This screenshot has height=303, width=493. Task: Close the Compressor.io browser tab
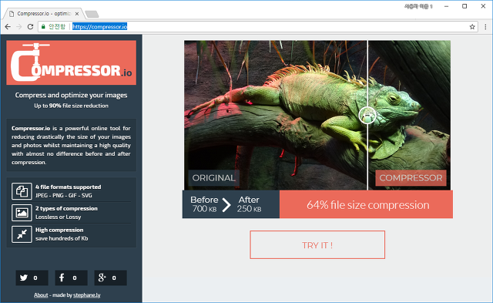pos(77,14)
